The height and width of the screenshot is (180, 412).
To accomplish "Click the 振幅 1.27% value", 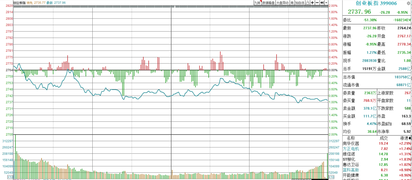I will click(372, 53).
